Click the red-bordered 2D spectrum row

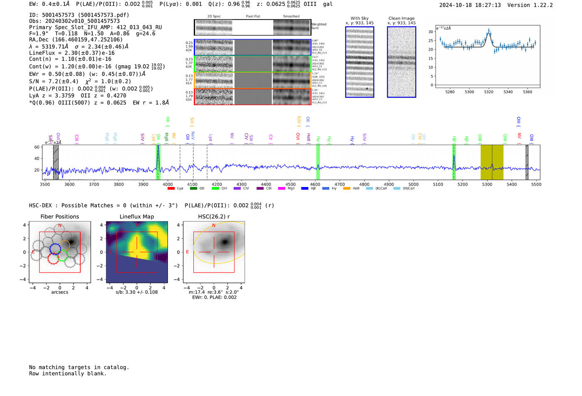click(x=252, y=96)
